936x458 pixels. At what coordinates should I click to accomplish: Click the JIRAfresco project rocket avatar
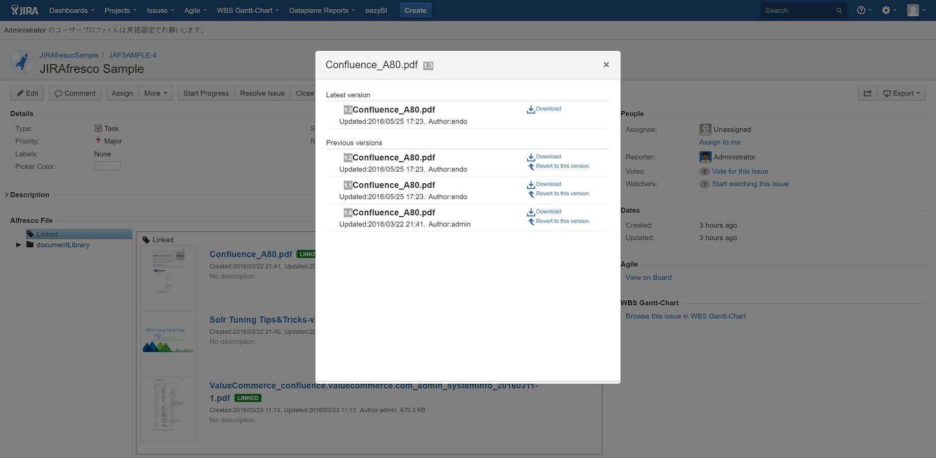[x=22, y=62]
